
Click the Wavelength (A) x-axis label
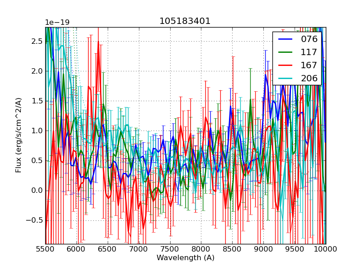(186, 258)
